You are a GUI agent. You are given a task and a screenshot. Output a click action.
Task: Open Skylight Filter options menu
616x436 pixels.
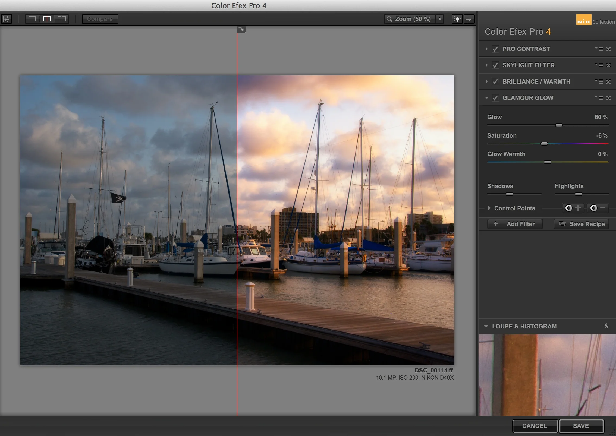coord(599,65)
